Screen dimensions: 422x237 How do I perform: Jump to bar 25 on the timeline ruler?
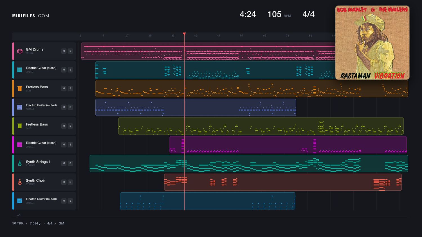[x=150, y=36]
